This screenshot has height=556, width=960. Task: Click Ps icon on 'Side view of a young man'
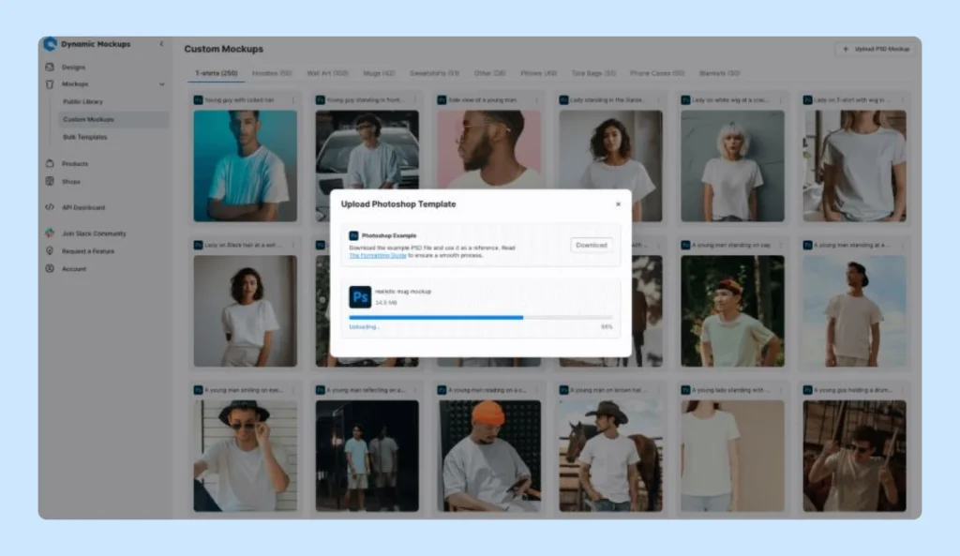pos(442,99)
